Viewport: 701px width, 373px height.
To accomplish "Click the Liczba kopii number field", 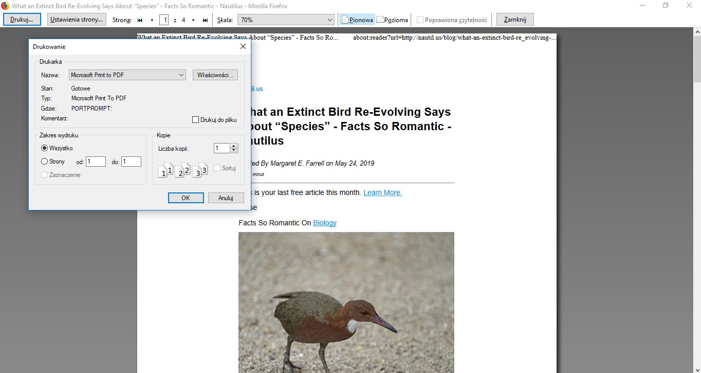I will coord(222,148).
